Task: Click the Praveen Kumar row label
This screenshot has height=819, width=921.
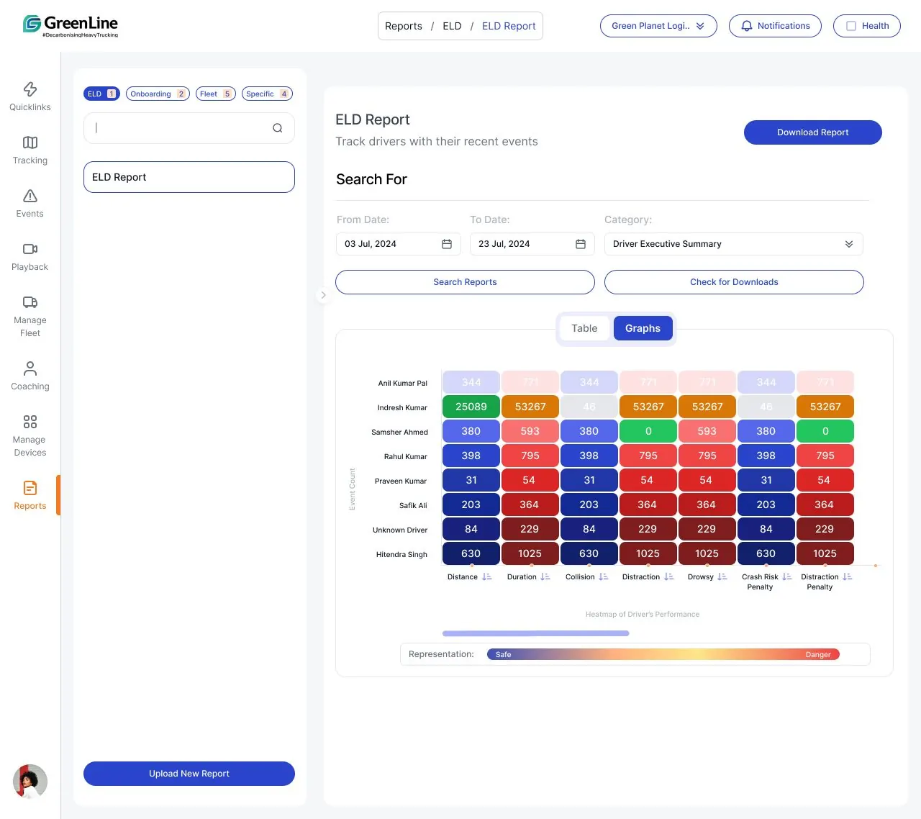Action: pyautogui.click(x=401, y=481)
